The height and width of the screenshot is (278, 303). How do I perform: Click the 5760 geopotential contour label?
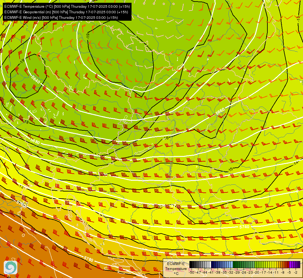pyautogui.click(x=21, y=204)
